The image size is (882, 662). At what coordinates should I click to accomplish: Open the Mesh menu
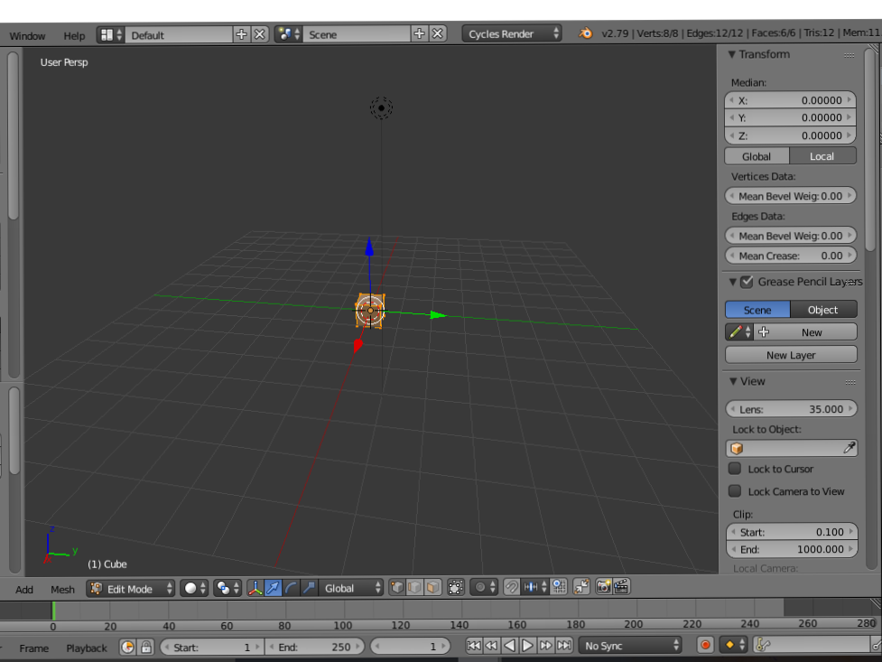(x=62, y=588)
